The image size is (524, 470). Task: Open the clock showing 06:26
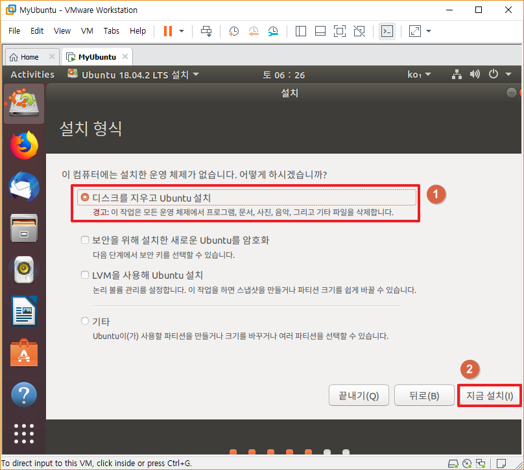[283, 75]
